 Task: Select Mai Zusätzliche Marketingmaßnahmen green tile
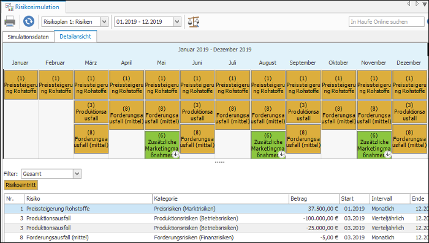coord(162,145)
